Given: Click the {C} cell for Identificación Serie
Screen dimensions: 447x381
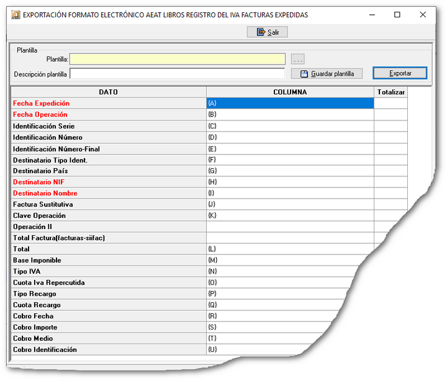Looking at the screenshot, I should point(290,126).
